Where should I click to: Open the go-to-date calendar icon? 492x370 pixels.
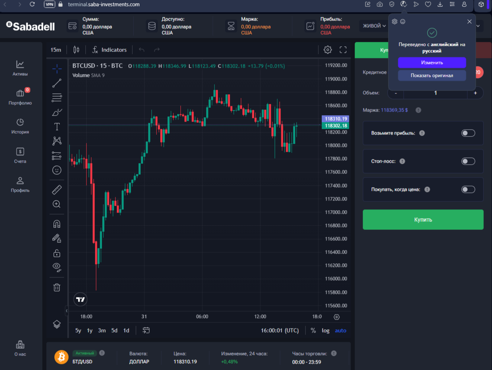click(x=146, y=330)
